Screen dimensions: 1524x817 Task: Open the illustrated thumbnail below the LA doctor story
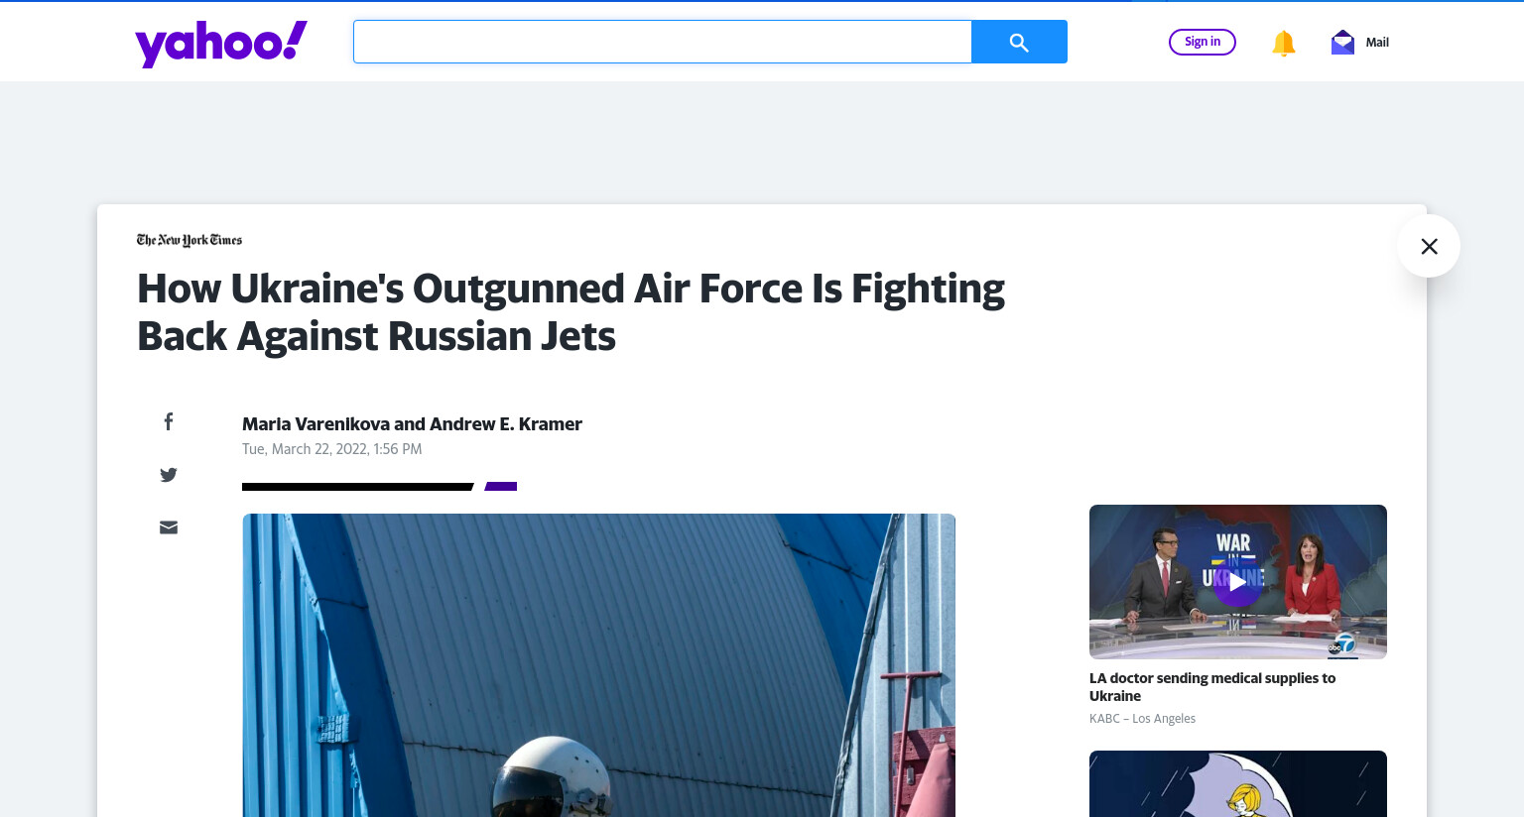(x=1237, y=783)
